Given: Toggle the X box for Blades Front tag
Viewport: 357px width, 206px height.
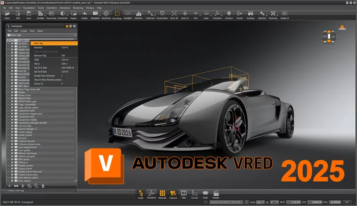Looking at the screenshot, I should tap(12, 95).
